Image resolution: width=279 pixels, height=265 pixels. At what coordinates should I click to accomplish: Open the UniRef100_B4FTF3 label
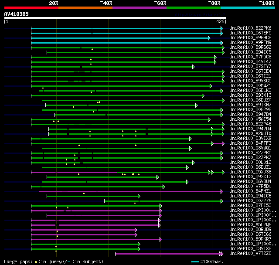click(250, 143)
